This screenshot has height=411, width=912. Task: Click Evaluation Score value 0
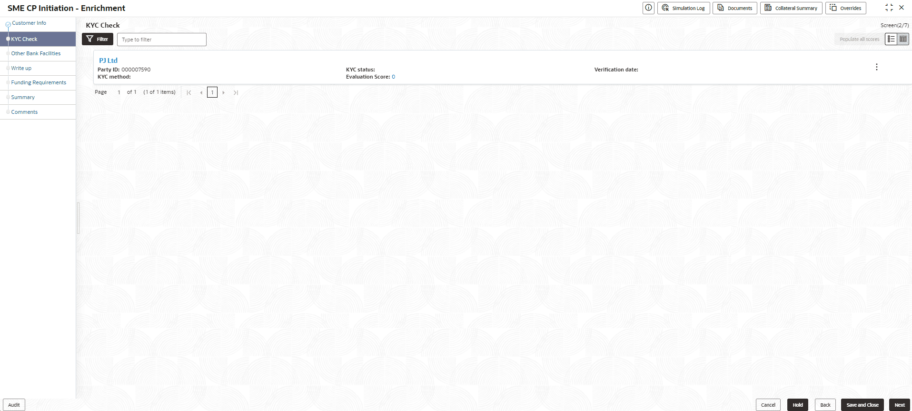pos(393,77)
